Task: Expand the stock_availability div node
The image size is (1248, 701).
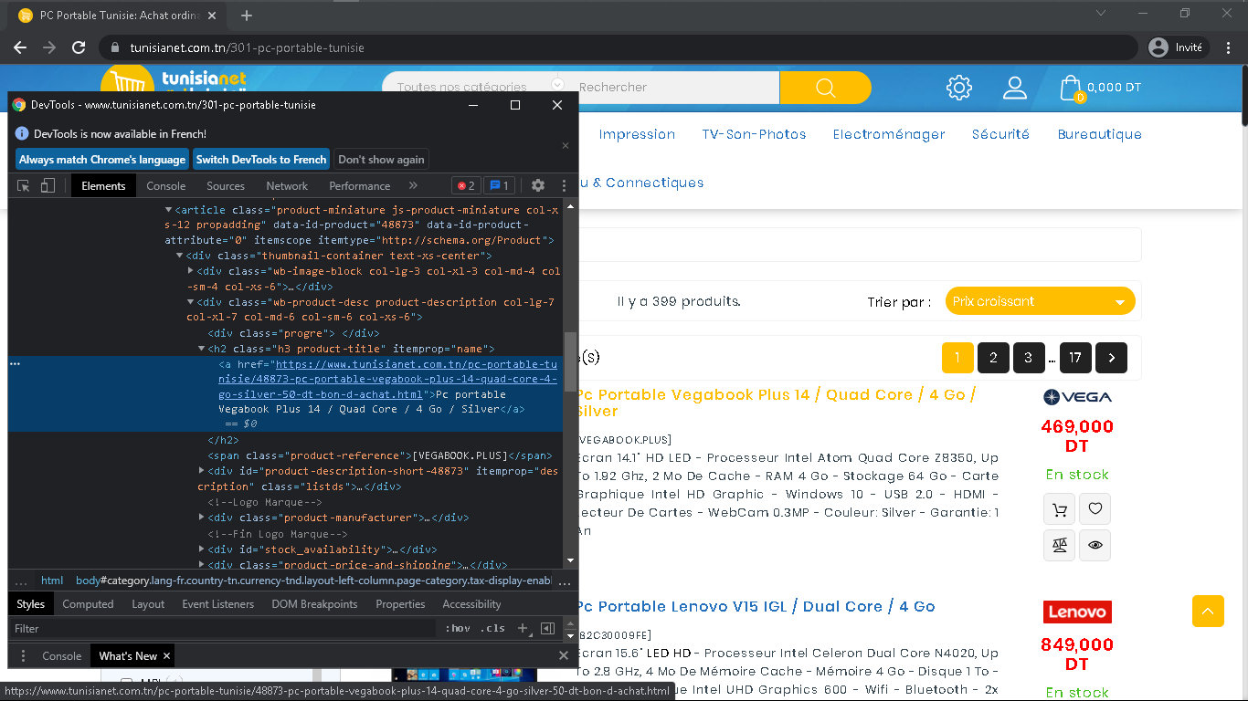Action: click(x=202, y=549)
